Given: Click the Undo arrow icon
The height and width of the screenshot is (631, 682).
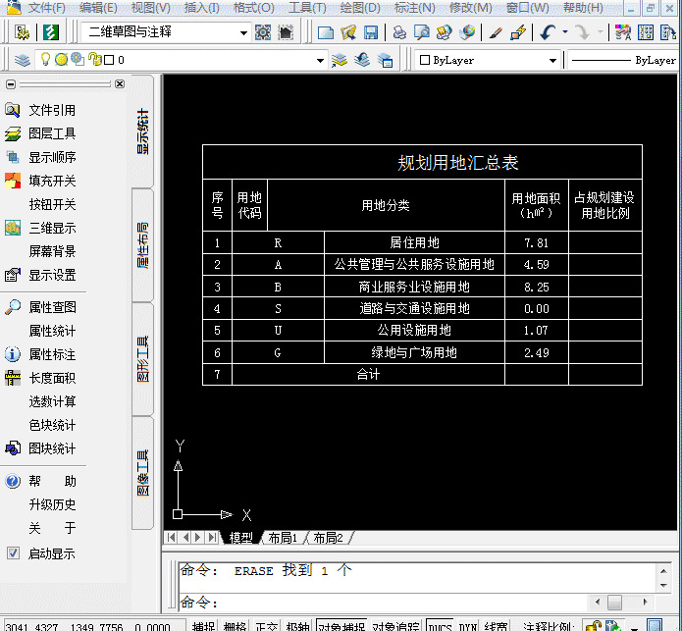Looking at the screenshot, I should pyautogui.click(x=548, y=32).
